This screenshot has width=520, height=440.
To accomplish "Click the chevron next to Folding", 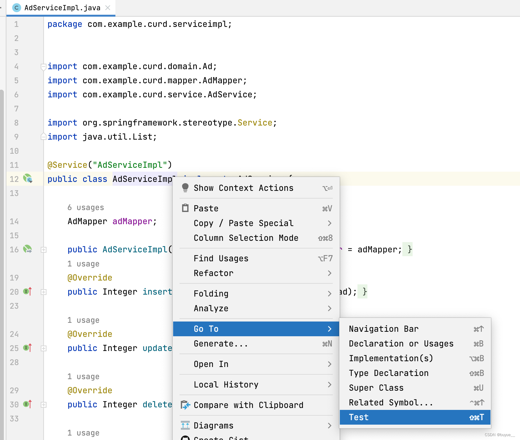I will [330, 294].
